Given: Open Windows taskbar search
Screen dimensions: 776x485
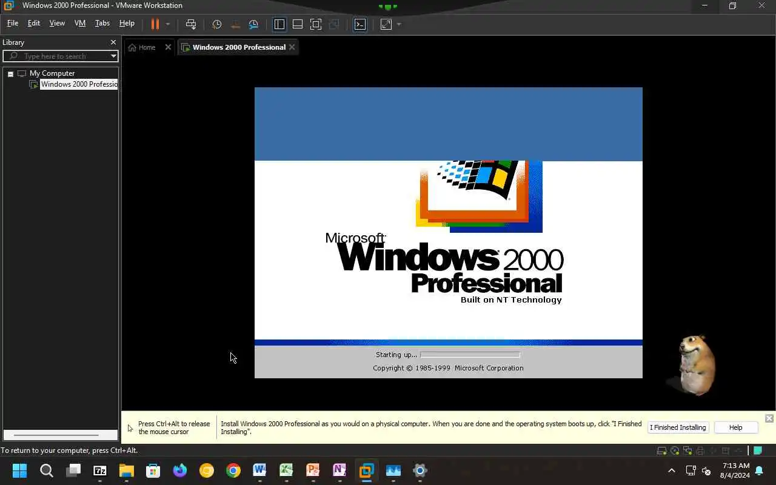Looking at the screenshot, I should point(46,470).
